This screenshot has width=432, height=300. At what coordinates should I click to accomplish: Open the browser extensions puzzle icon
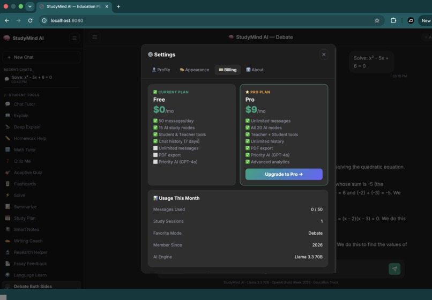pyautogui.click(x=393, y=20)
